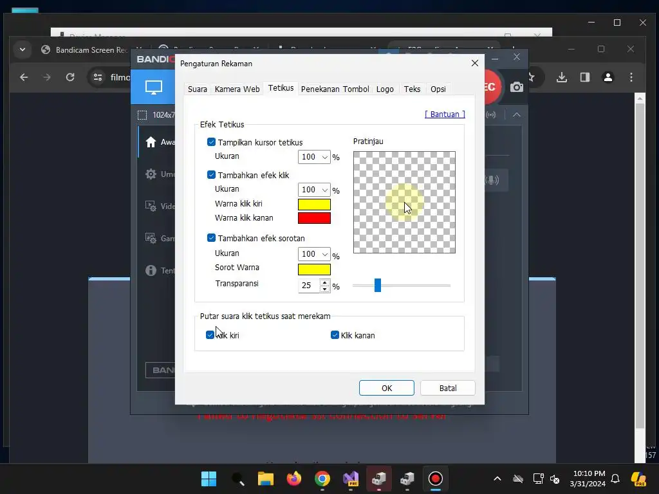Toggle Tampilkan kursor tetikus checkbox
This screenshot has width=659, height=494.
coord(211,142)
